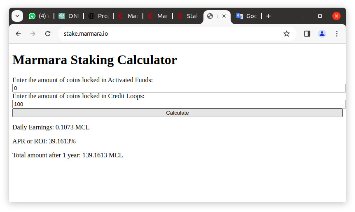355x212 pixels.
Task: Maximize the browser window
Action: [x=320, y=16]
